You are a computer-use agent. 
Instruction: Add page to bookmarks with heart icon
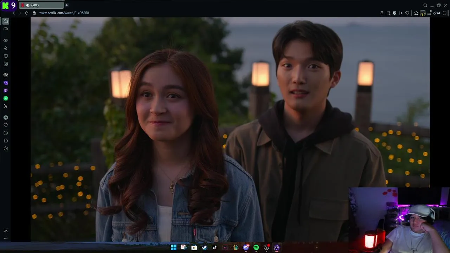[x=407, y=13]
